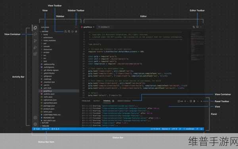The image size is (238, 149).
Task: Open the Accounts menu in activity bar
Action: coord(35,118)
